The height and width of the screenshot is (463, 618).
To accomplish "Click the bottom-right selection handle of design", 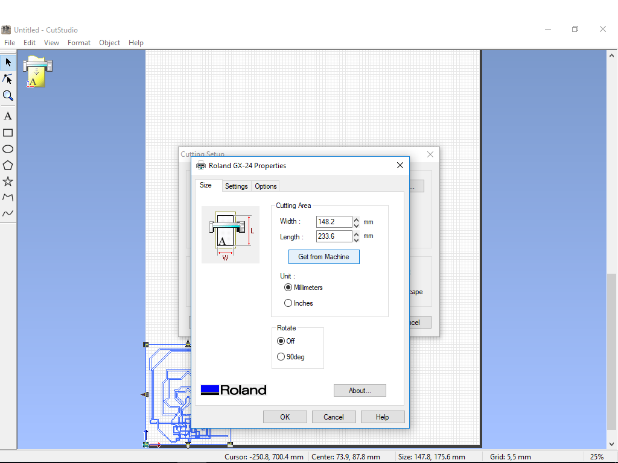I will [x=230, y=444].
